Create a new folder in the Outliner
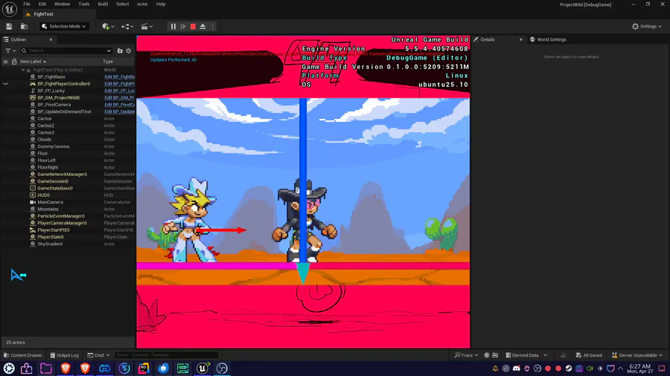This screenshot has height=376, width=670. (x=120, y=51)
